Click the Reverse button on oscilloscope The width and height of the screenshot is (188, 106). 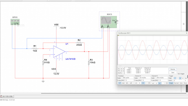(x=173, y=69)
